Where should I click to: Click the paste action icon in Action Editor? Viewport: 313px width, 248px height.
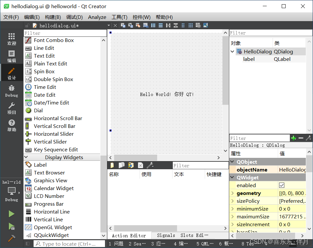[131, 165]
